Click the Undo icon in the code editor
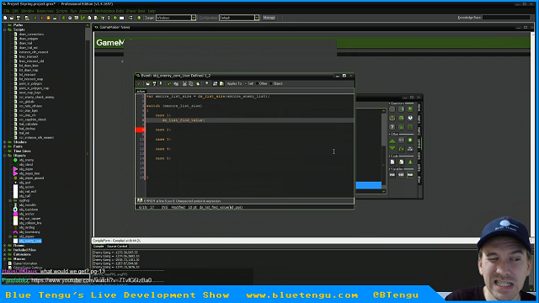This screenshot has height=303, width=539. pyautogui.click(x=169, y=83)
